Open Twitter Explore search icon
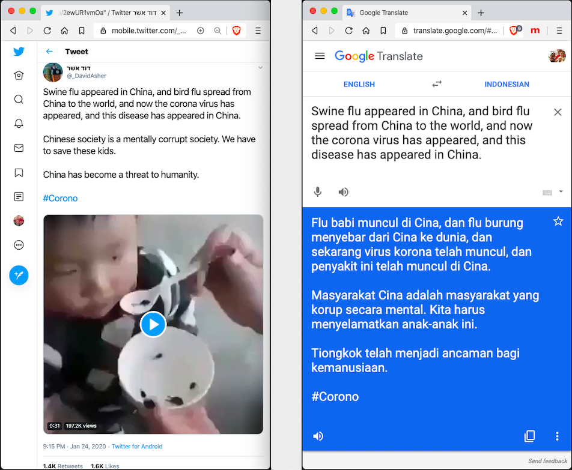Viewport: 572px width, 470px height. [19, 100]
